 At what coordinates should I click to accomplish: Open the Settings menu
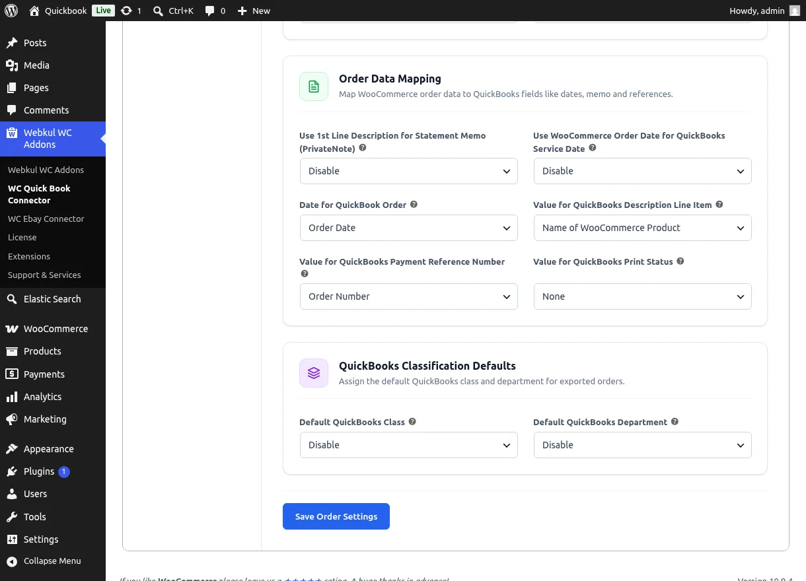coord(53,539)
